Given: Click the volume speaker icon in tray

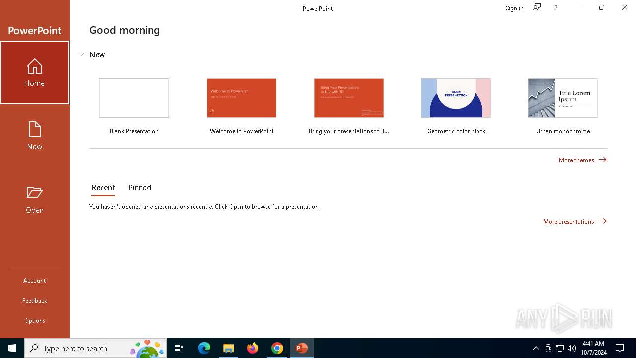Looking at the screenshot, I should (x=572, y=348).
